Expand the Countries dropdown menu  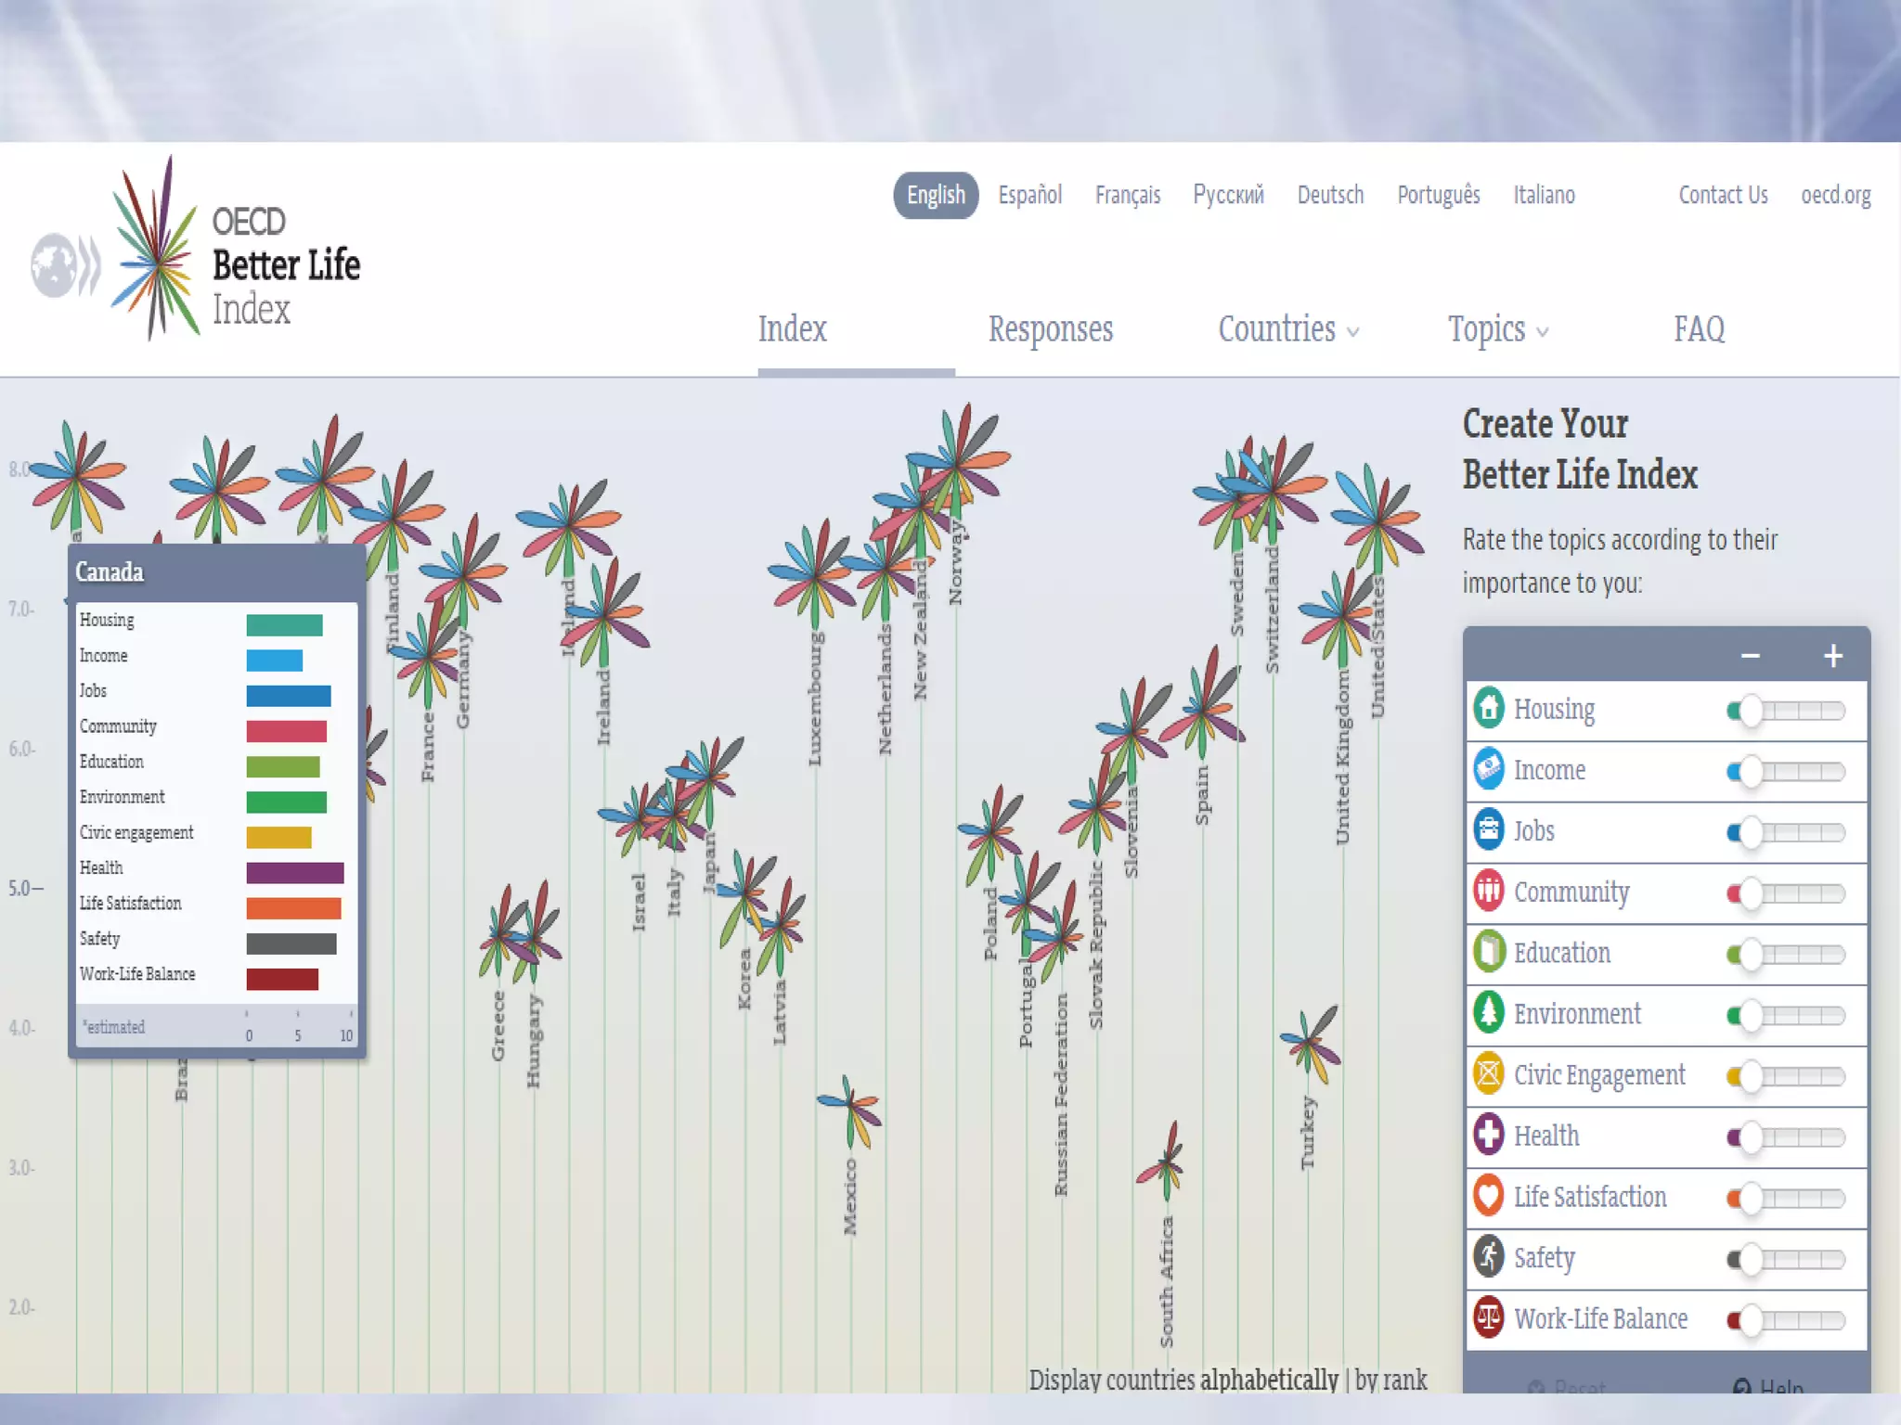[1287, 330]
